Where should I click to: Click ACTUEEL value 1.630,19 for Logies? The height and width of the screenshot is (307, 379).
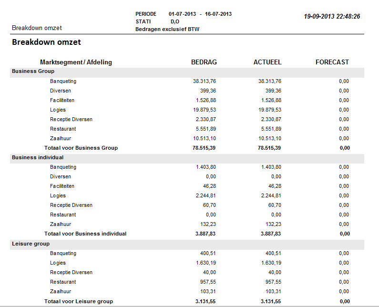click(271, 263)
